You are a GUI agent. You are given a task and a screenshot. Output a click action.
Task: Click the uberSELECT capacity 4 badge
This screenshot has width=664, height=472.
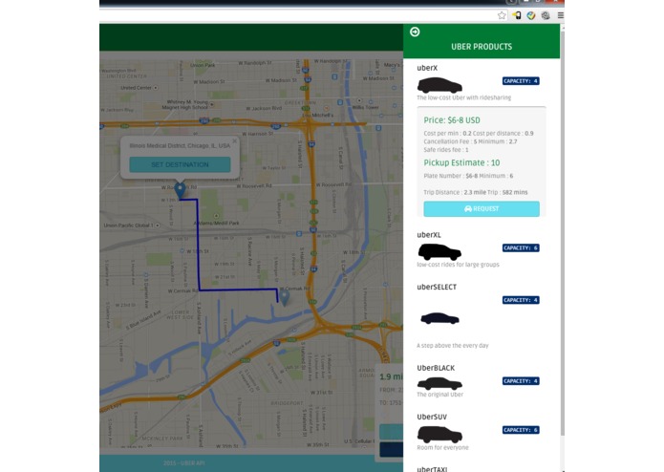point(521,300)
